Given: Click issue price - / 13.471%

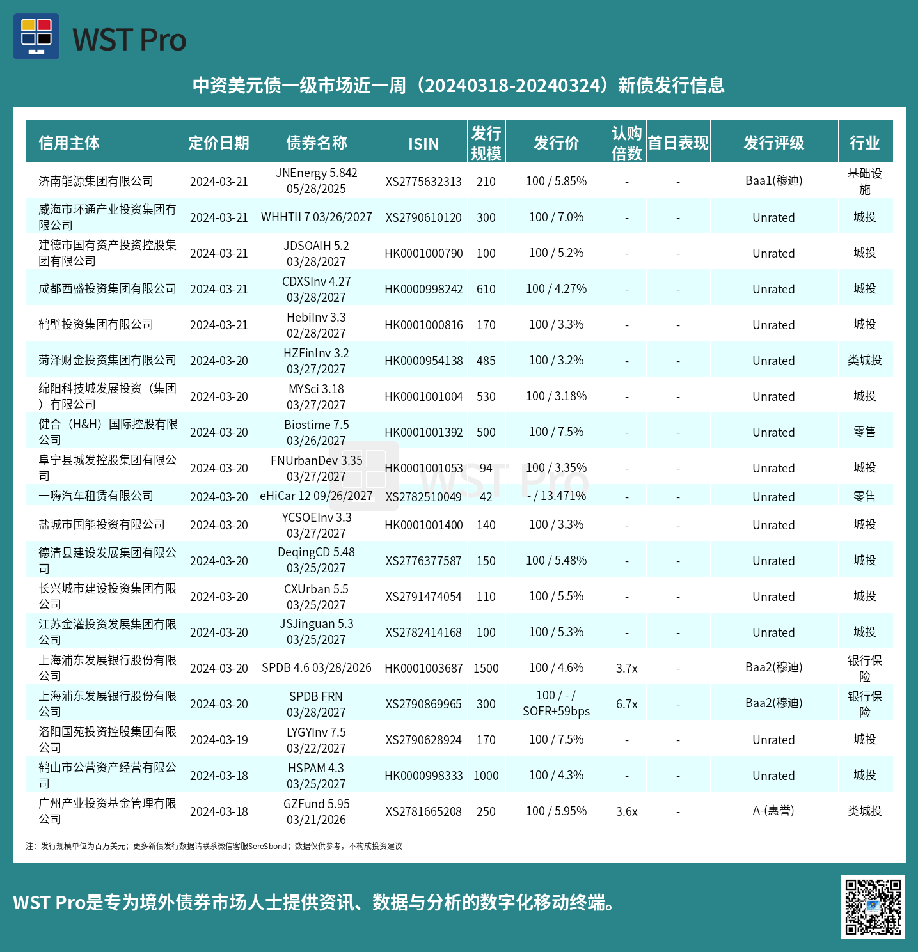Looking at the screenshot, I should (x=557, y=496).
